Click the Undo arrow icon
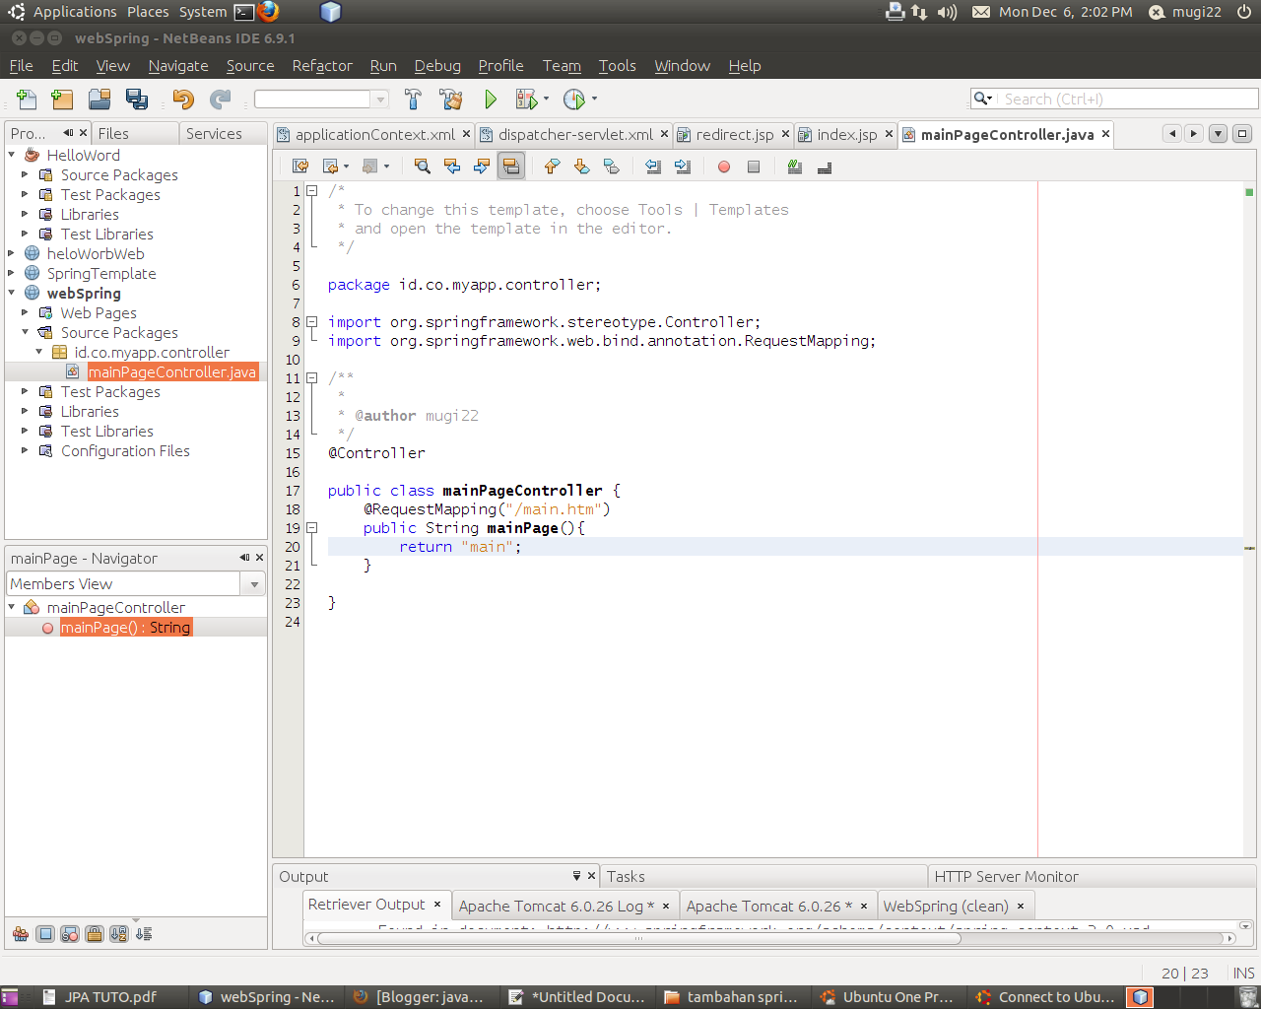 (x=183, y=99)
